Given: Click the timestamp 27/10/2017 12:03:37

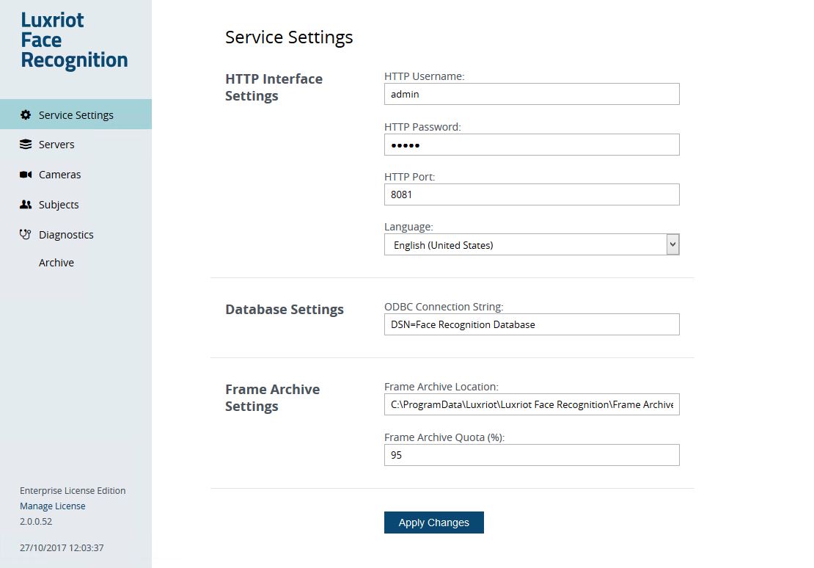Looking at the screenshot, I should [62, 547].
